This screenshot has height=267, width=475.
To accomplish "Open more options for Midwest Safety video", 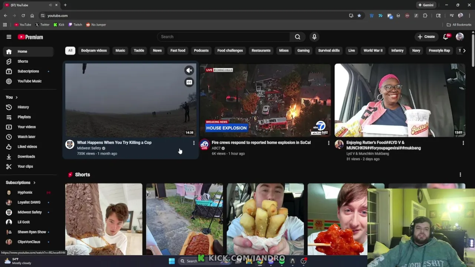I will 194,143.
